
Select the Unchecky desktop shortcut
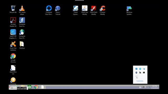pyautogui.click(x=13, y=81)
